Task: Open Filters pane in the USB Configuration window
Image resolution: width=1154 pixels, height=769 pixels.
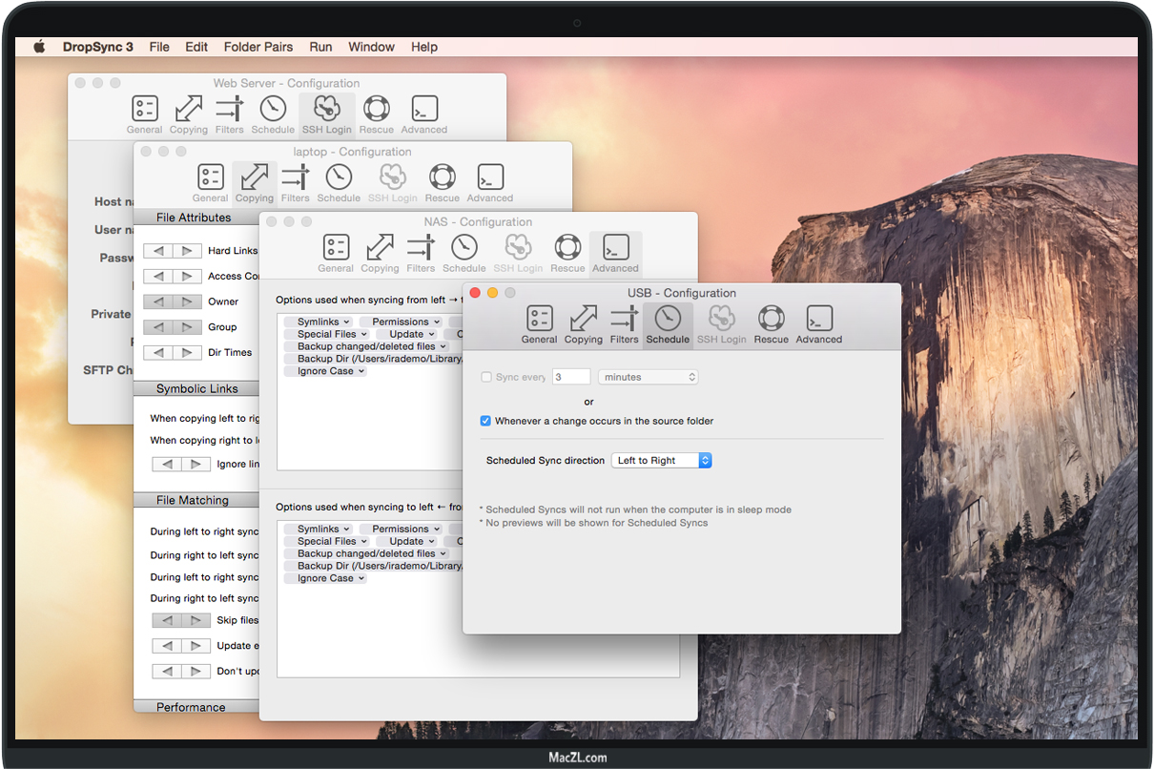Action: click(x=624, y=323)
